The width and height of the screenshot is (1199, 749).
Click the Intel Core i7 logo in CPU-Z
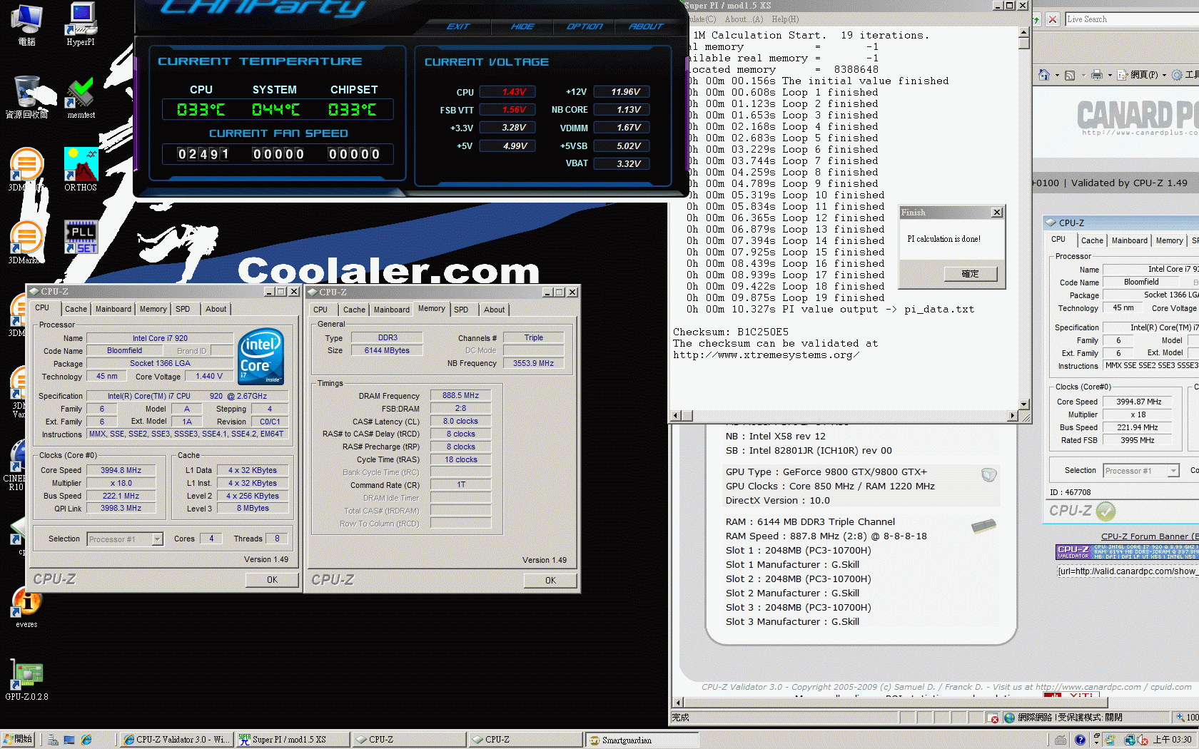(x=260, y=356)
